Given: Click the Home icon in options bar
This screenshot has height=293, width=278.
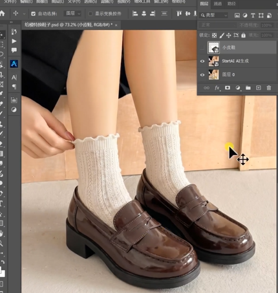Looking at the screenshot, I should (x=2, y=14).
